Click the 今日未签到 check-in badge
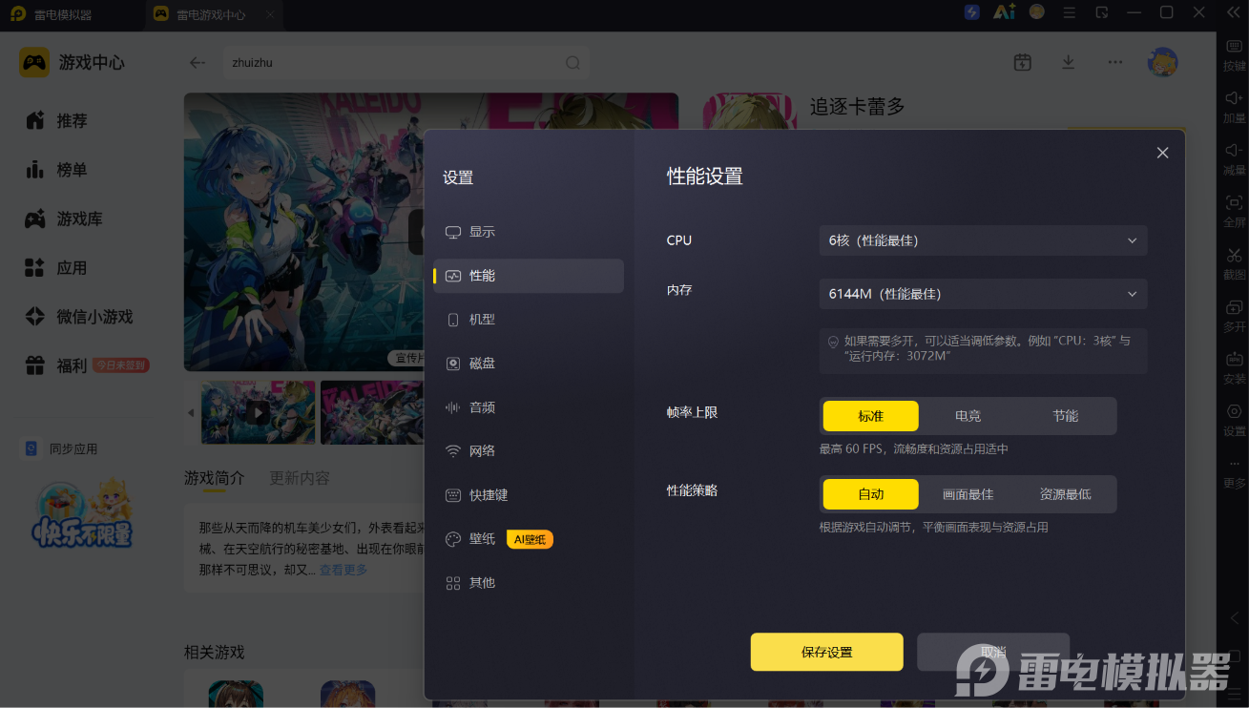The height and width of the screenshot is (708, 1249). pos(121,365)
